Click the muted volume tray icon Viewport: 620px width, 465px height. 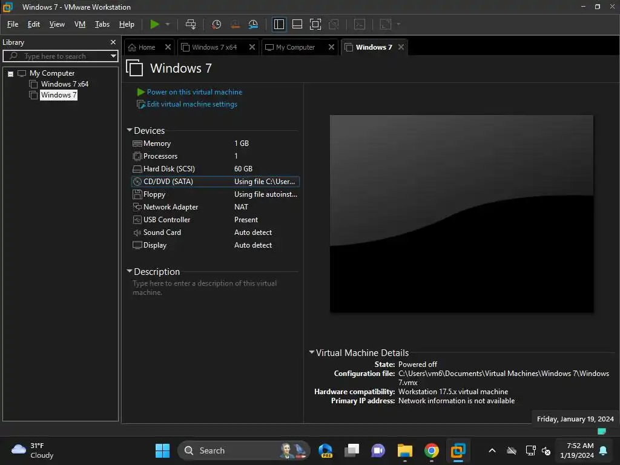[546, 450]
